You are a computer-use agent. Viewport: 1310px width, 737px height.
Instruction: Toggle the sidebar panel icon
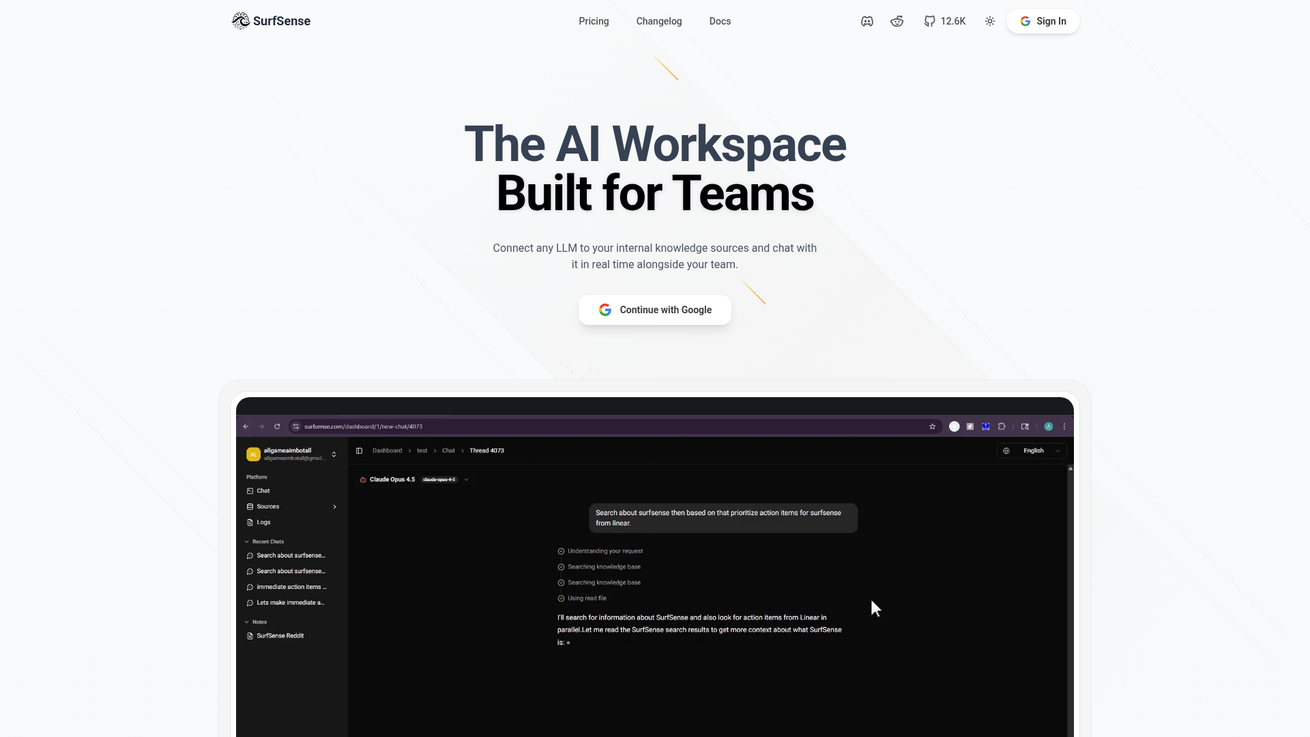[x=359, y=450]
